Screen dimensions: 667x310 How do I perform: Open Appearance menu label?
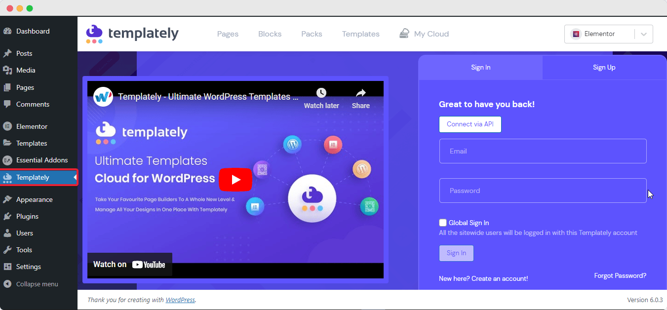(34, 199)
